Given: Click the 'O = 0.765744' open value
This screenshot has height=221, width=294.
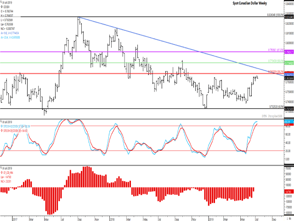Looking at the screenshot, I should point(7,11).
